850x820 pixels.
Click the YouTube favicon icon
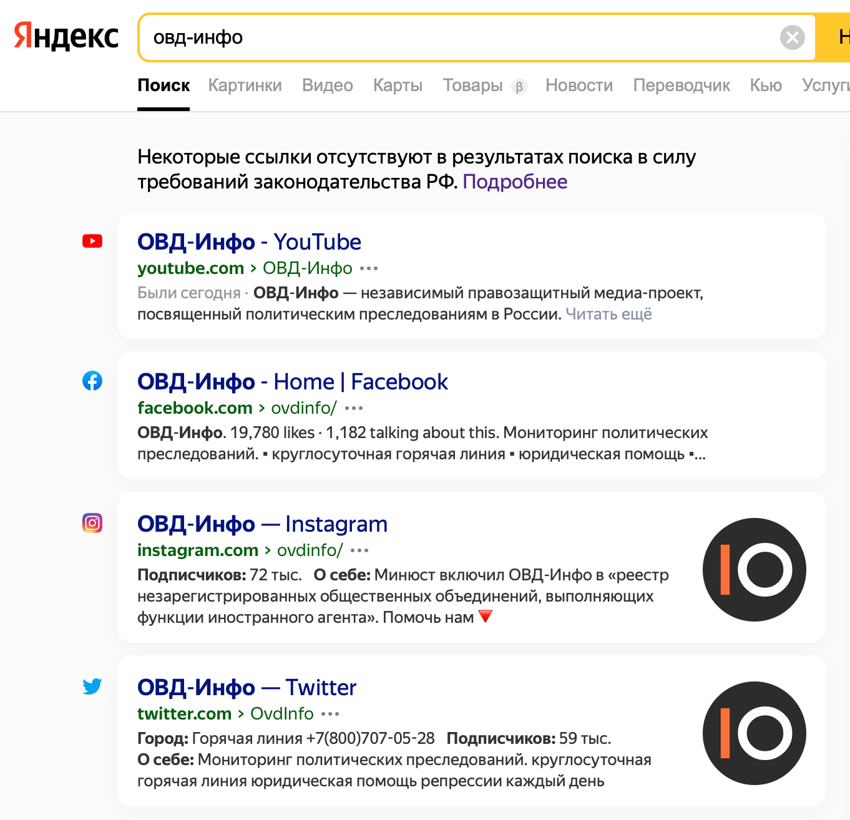[92, 241]
